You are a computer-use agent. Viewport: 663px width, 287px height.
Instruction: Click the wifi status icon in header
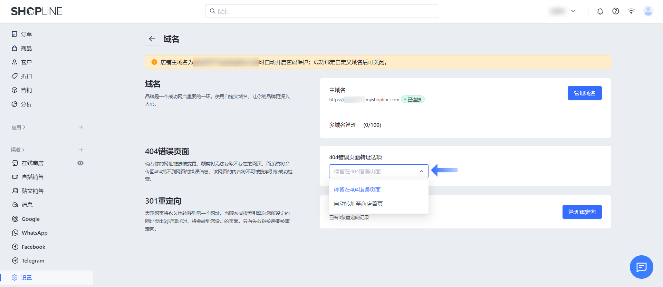coord(631,11)
